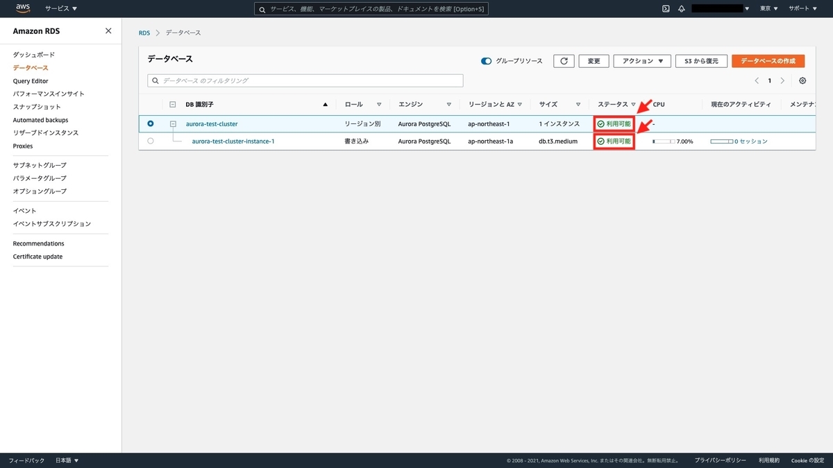Focus the データベース のフィルタリング field
Screen dimensions: 833x468
pyautogui.click(x=305, y=80)
